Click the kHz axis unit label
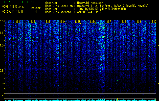The height and width of the screenshot is (101, 159). click(2, 20)
